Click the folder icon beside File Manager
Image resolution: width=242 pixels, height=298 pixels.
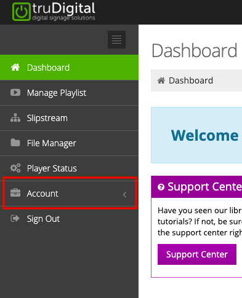point(15,143)
